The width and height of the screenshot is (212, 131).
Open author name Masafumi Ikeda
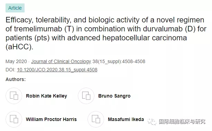point(126,119)
